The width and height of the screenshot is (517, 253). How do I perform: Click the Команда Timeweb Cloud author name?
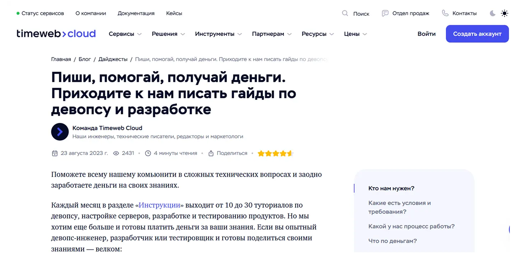(x=107, y=128)
